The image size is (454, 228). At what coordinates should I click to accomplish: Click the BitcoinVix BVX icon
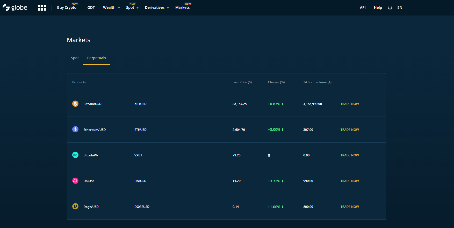75,155
